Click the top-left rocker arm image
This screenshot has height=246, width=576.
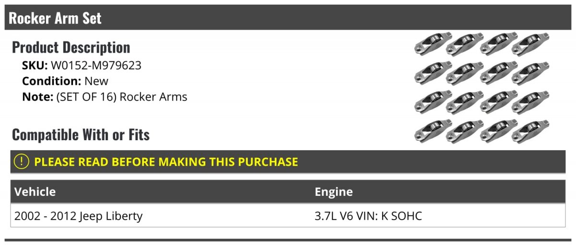432,44
